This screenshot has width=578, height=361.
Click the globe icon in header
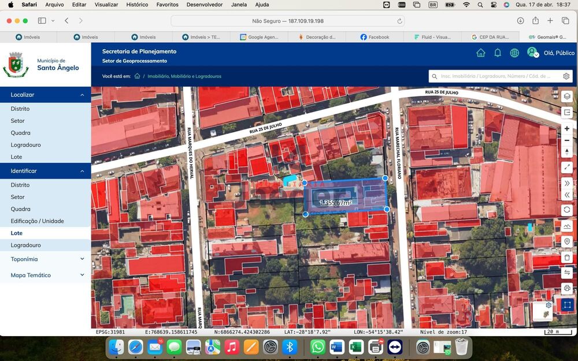coord(514,53)
